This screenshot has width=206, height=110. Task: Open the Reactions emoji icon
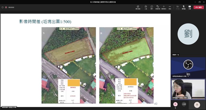tap(158, 7)
